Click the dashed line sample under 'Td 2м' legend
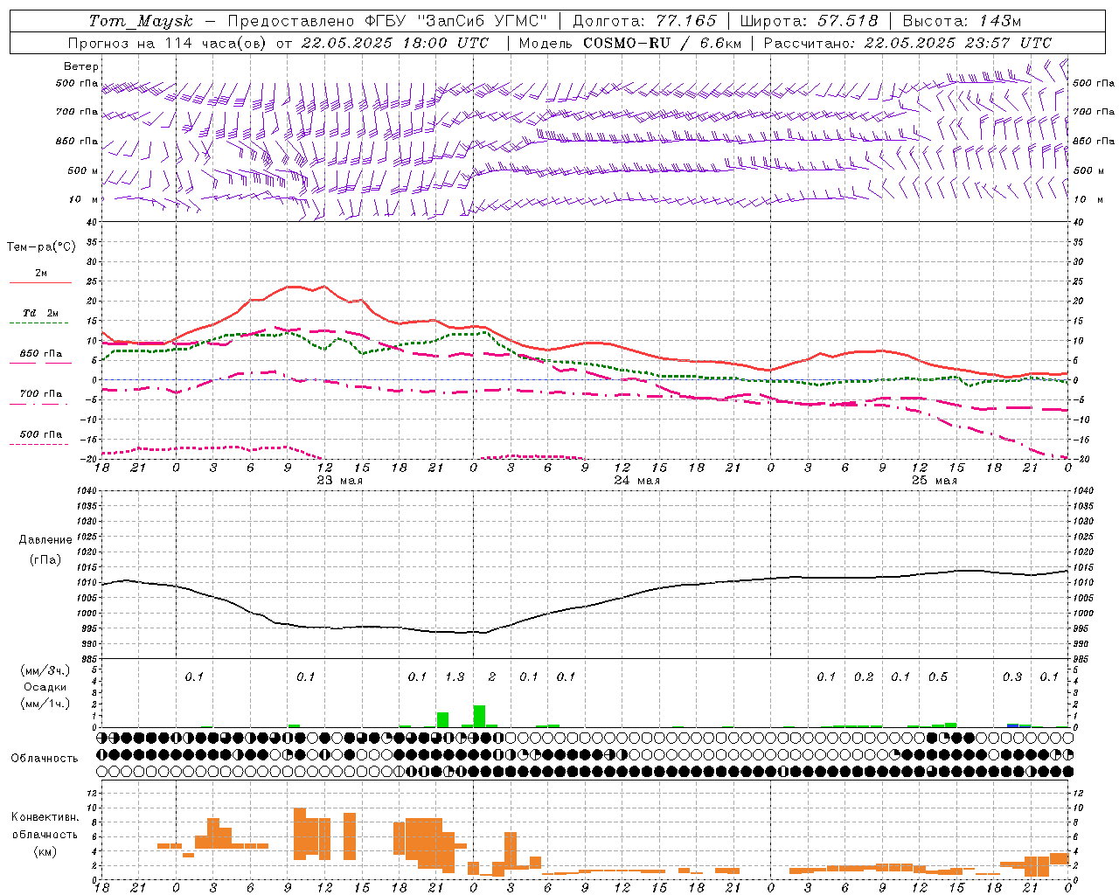Image resolution: width=1119 pixels, height=895 pixels. coord(38,323)
